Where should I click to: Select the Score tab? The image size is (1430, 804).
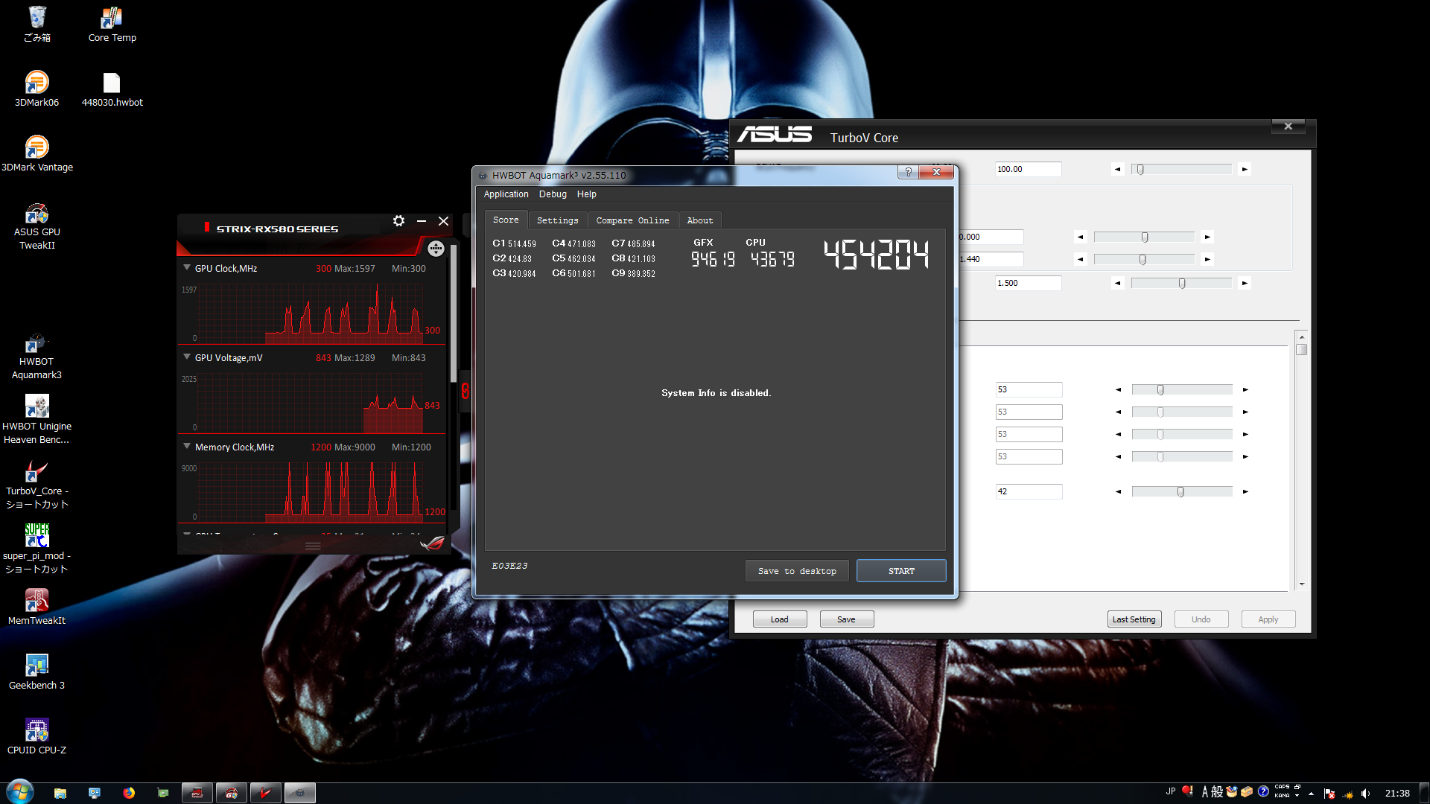(506, 220)
